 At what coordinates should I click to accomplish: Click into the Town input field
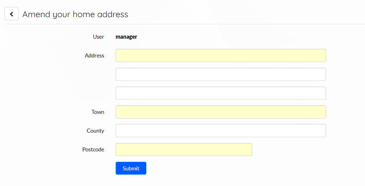coord(221,112)
